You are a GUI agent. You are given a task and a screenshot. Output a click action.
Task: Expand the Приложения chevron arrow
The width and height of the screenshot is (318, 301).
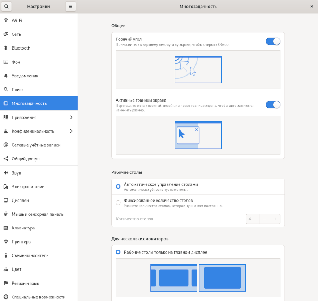(71, 117)
